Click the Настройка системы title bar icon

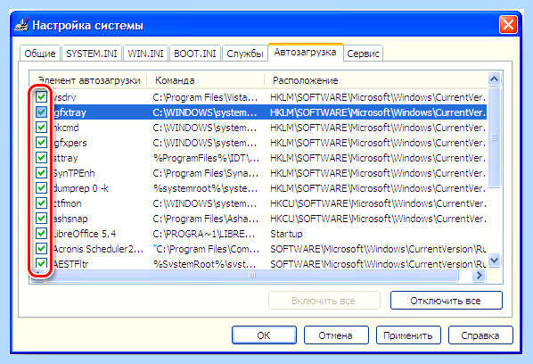coord(21,26)
